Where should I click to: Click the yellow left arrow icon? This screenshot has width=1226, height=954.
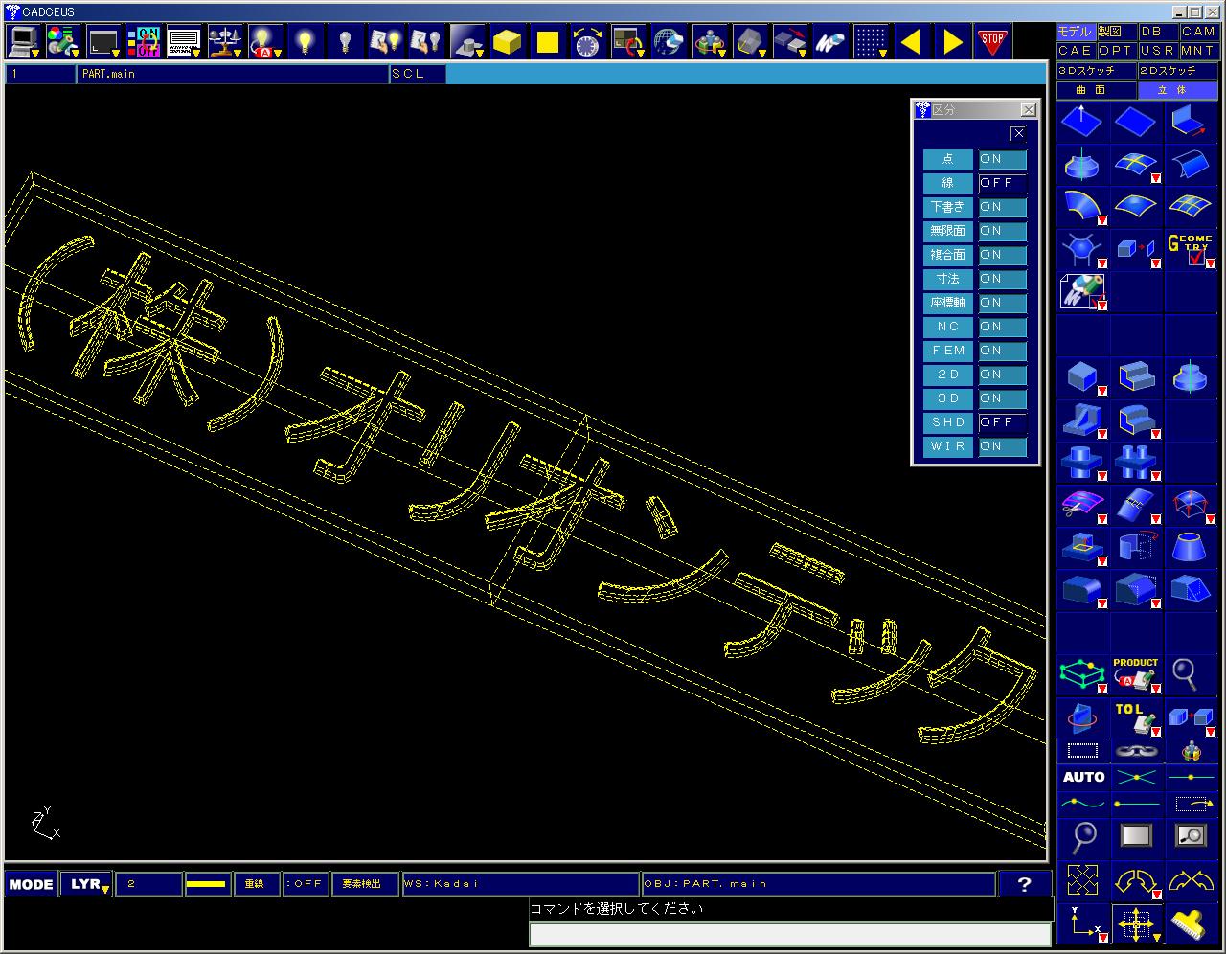coord(911,41)
